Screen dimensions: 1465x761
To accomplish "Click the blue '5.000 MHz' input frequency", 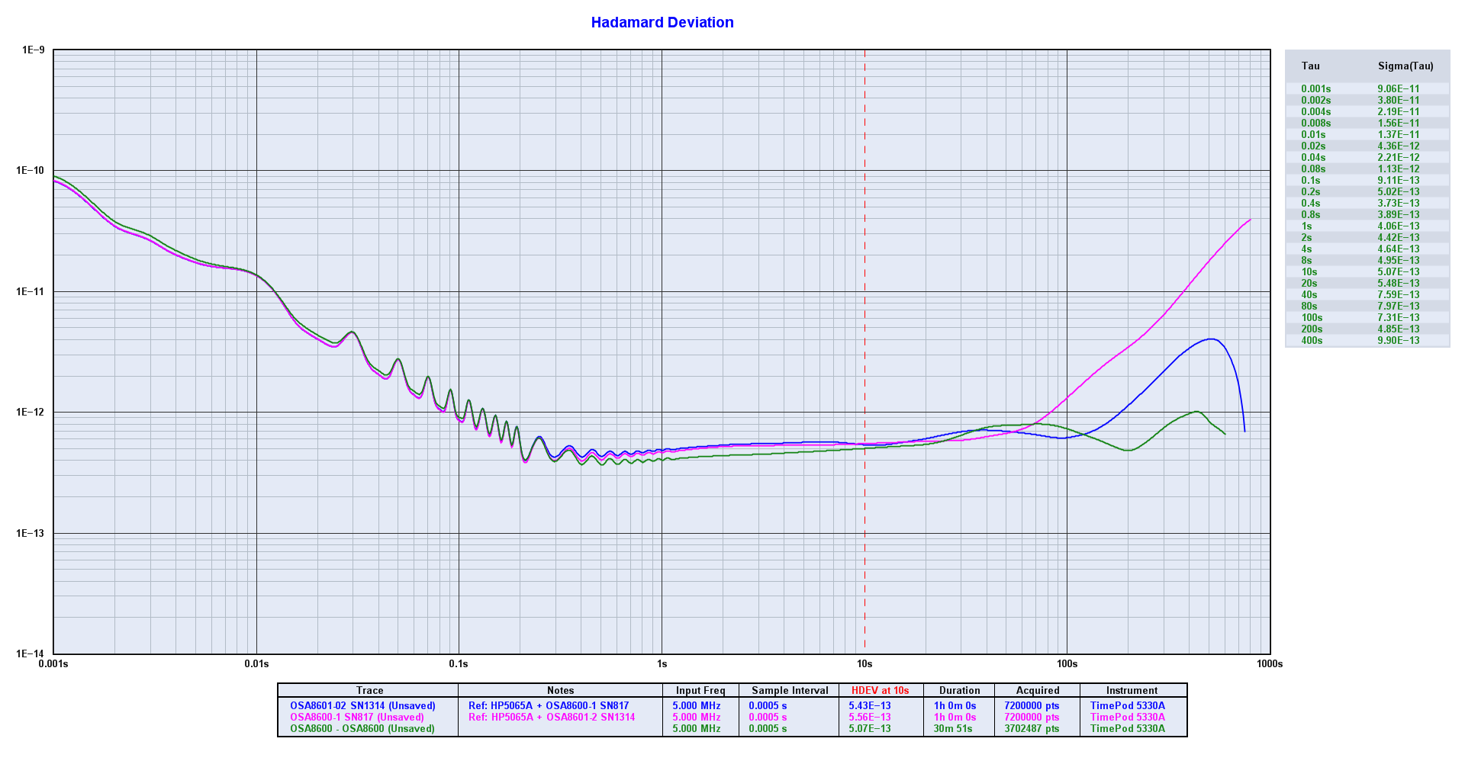I will (x=696, y=705).
